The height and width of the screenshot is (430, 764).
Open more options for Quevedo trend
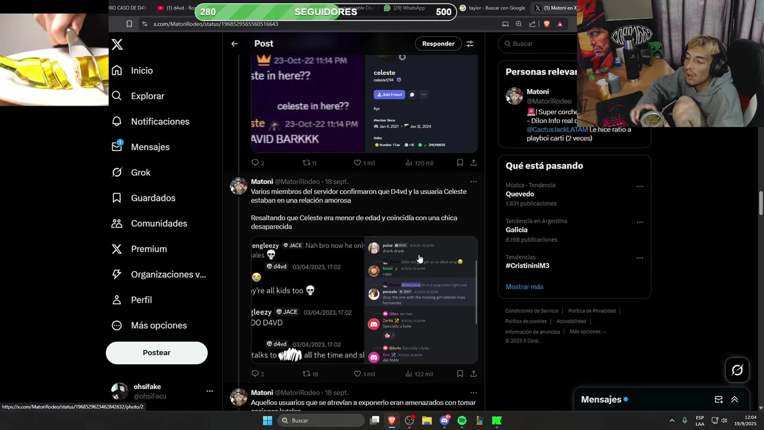tap(640, 186)
